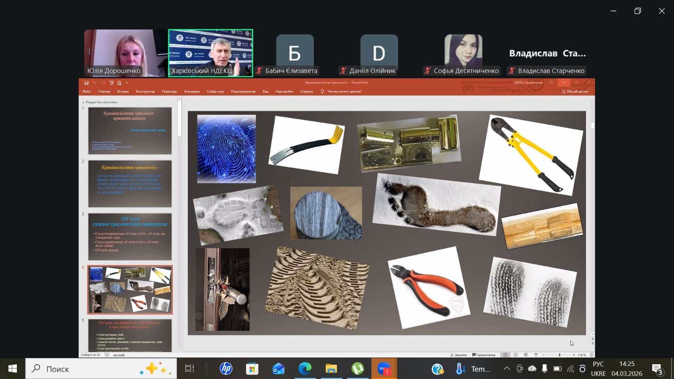Click the Save icon in PowerPoint toolbar
674x379 pixels.
pos(86,83)
